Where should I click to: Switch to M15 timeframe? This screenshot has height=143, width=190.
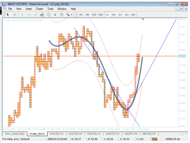tap(94, 15)
